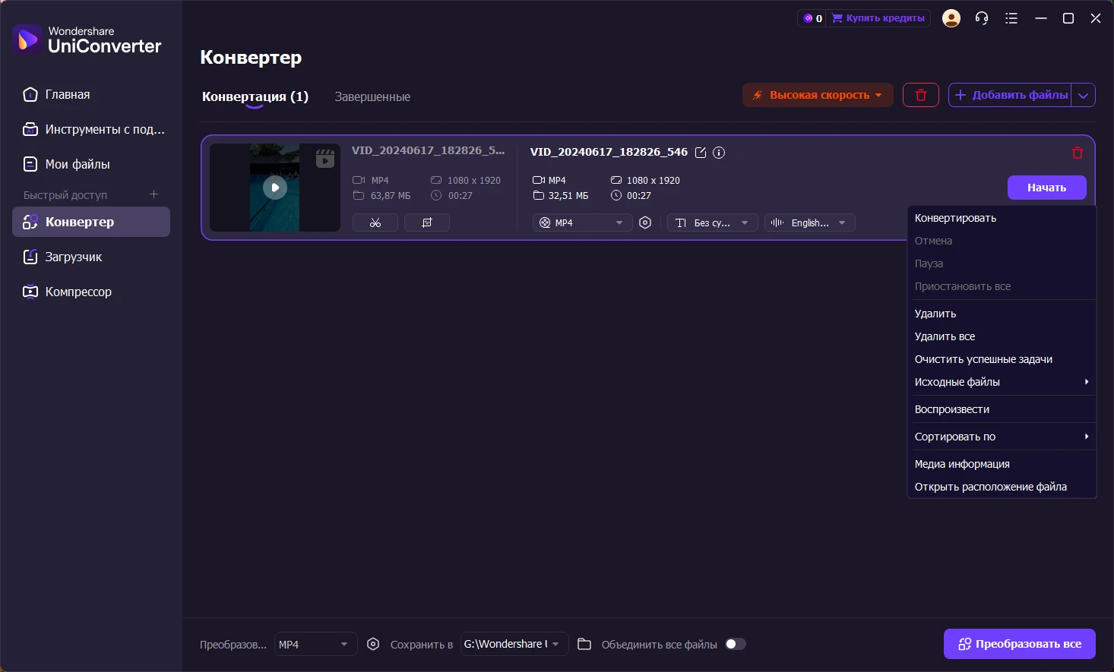This screenshot has height=672, width=1114.
Task: Click the headset support icon
Action: tap(982, 18)
